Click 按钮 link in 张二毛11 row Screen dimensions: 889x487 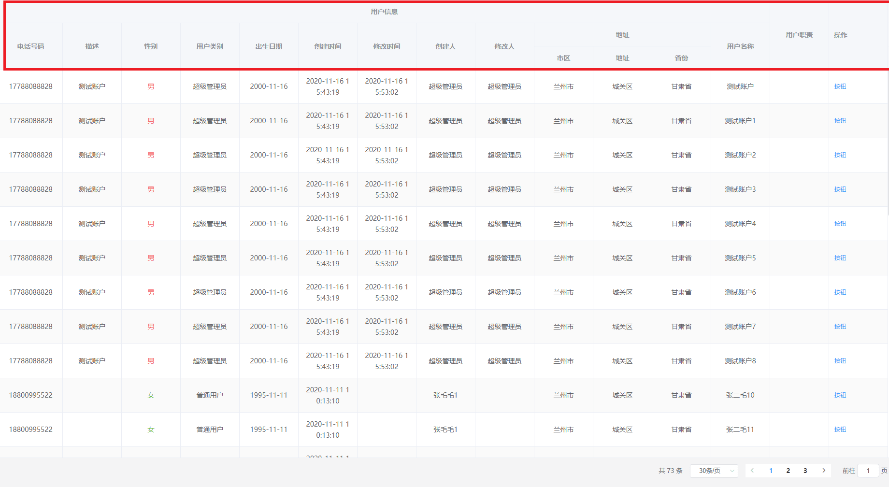click(x=840, y=430)
